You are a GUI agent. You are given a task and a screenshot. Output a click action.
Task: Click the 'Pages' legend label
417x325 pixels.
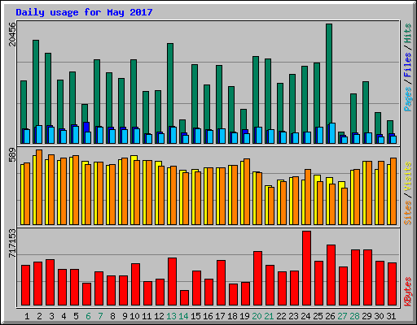(408, 99)
